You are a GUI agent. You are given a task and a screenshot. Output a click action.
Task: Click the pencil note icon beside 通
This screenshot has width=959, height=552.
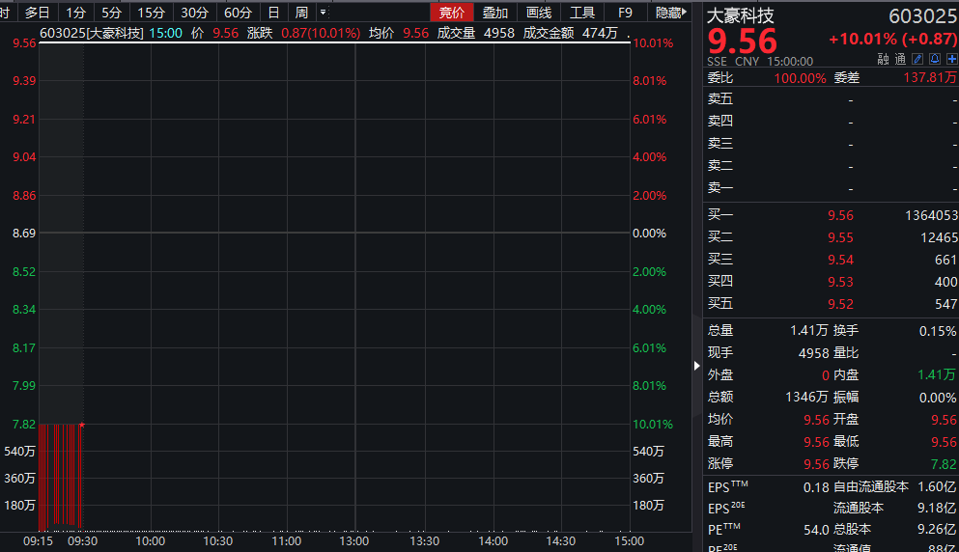point(917,60)
